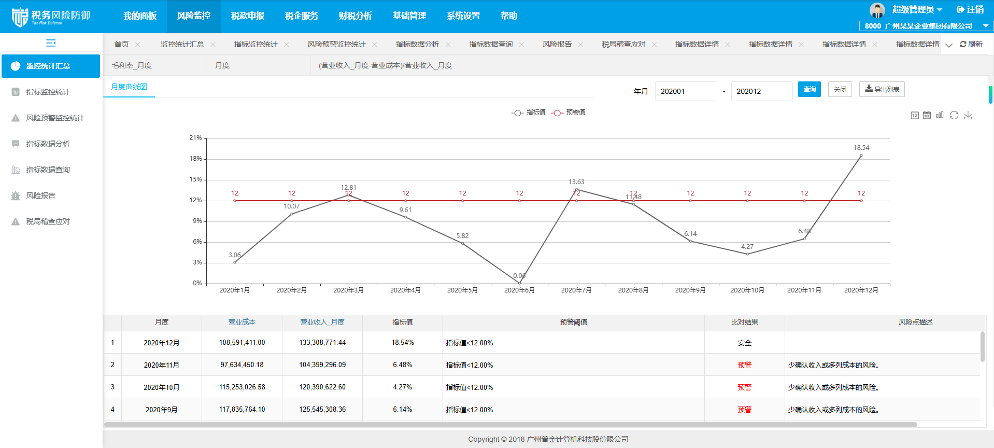Close the 税局稽查应对 tab
994x448 pixels.
click(655, 45)
